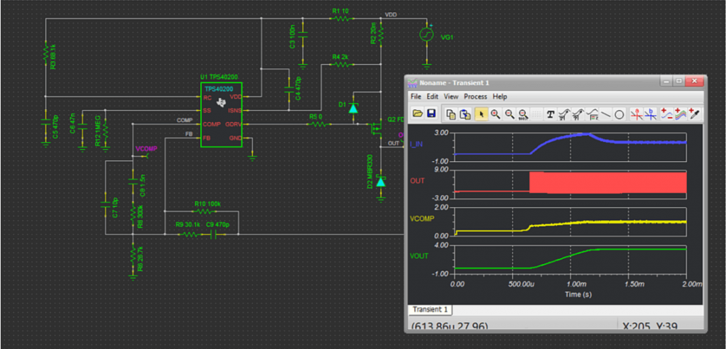Image resolution: width=726 pixels, height=349 pixels.
Task: Open the View menu
Action: [451, 96]
